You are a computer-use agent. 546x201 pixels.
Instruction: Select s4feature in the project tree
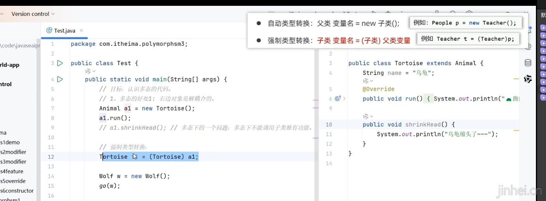click(12, 172)
